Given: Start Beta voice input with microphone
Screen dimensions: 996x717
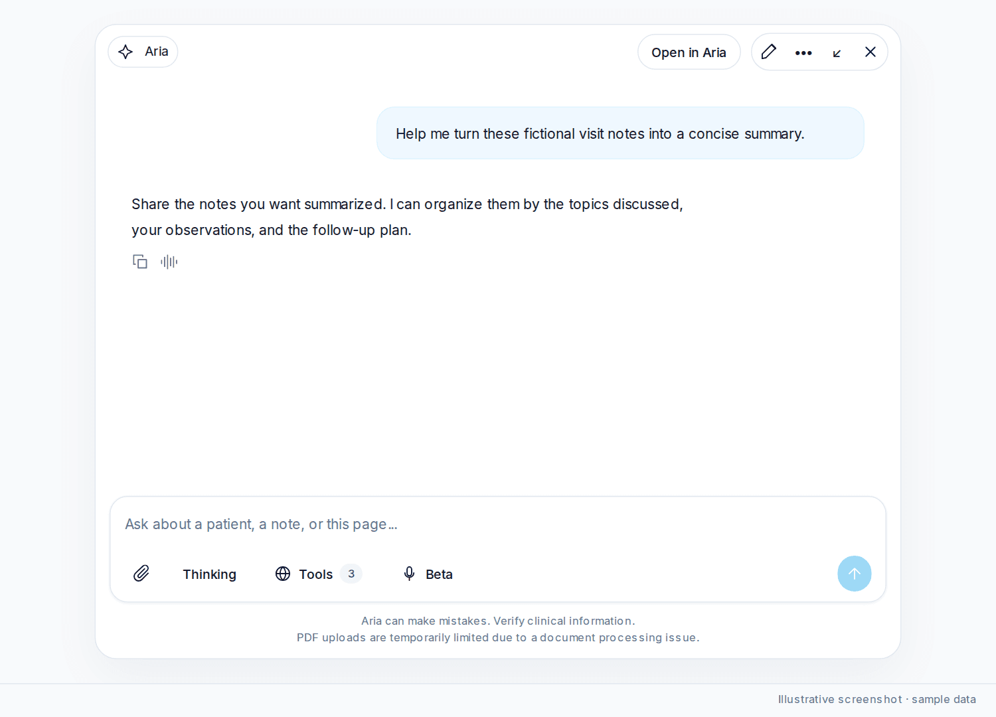Looking at the screenshot, I should [428, 574].
